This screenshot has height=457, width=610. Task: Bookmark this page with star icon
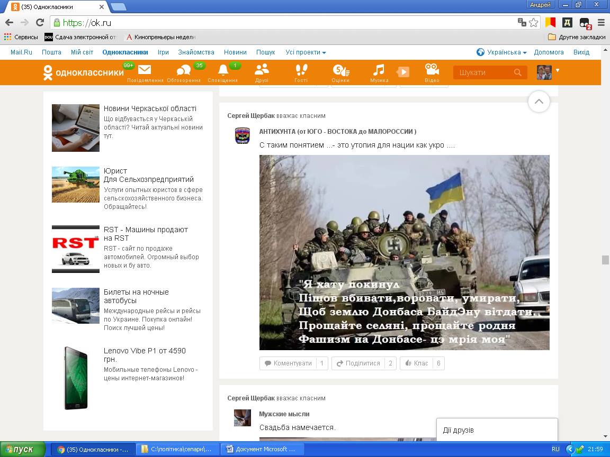click(x=534, y=22)
